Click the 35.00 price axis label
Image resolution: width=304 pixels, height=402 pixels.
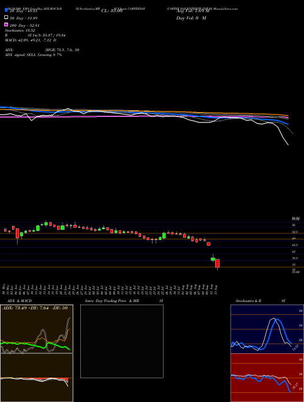click(x=295, y=272)
